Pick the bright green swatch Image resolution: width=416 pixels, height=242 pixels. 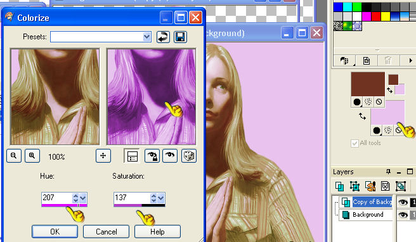tap(357, 7)
